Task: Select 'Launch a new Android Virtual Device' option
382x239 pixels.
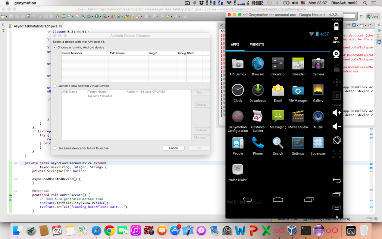Action: [x=55, y=86]
